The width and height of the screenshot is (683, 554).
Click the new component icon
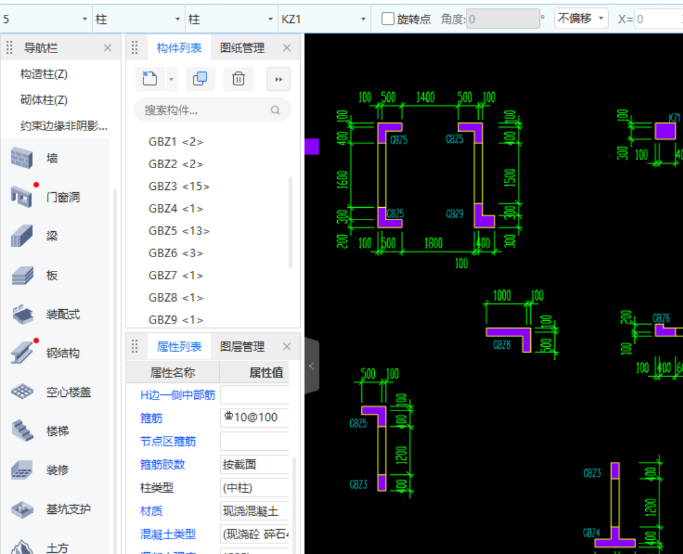click(150, 79)
